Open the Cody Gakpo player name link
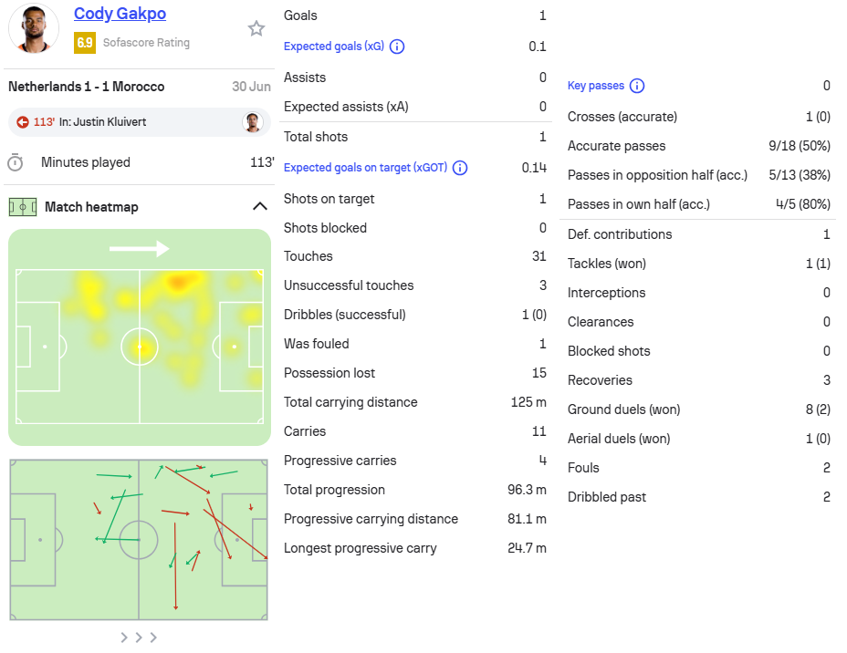The image size is (847, 653). tap(120, 14)
